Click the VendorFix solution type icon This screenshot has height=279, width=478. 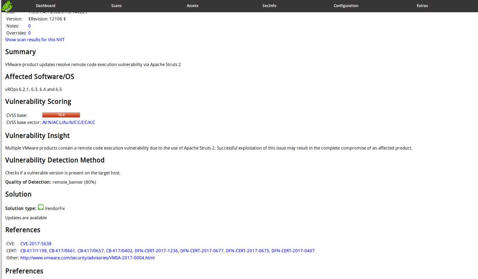pos(41,207)
